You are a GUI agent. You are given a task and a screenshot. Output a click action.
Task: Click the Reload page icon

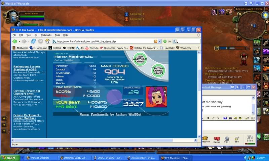(33, 41)
